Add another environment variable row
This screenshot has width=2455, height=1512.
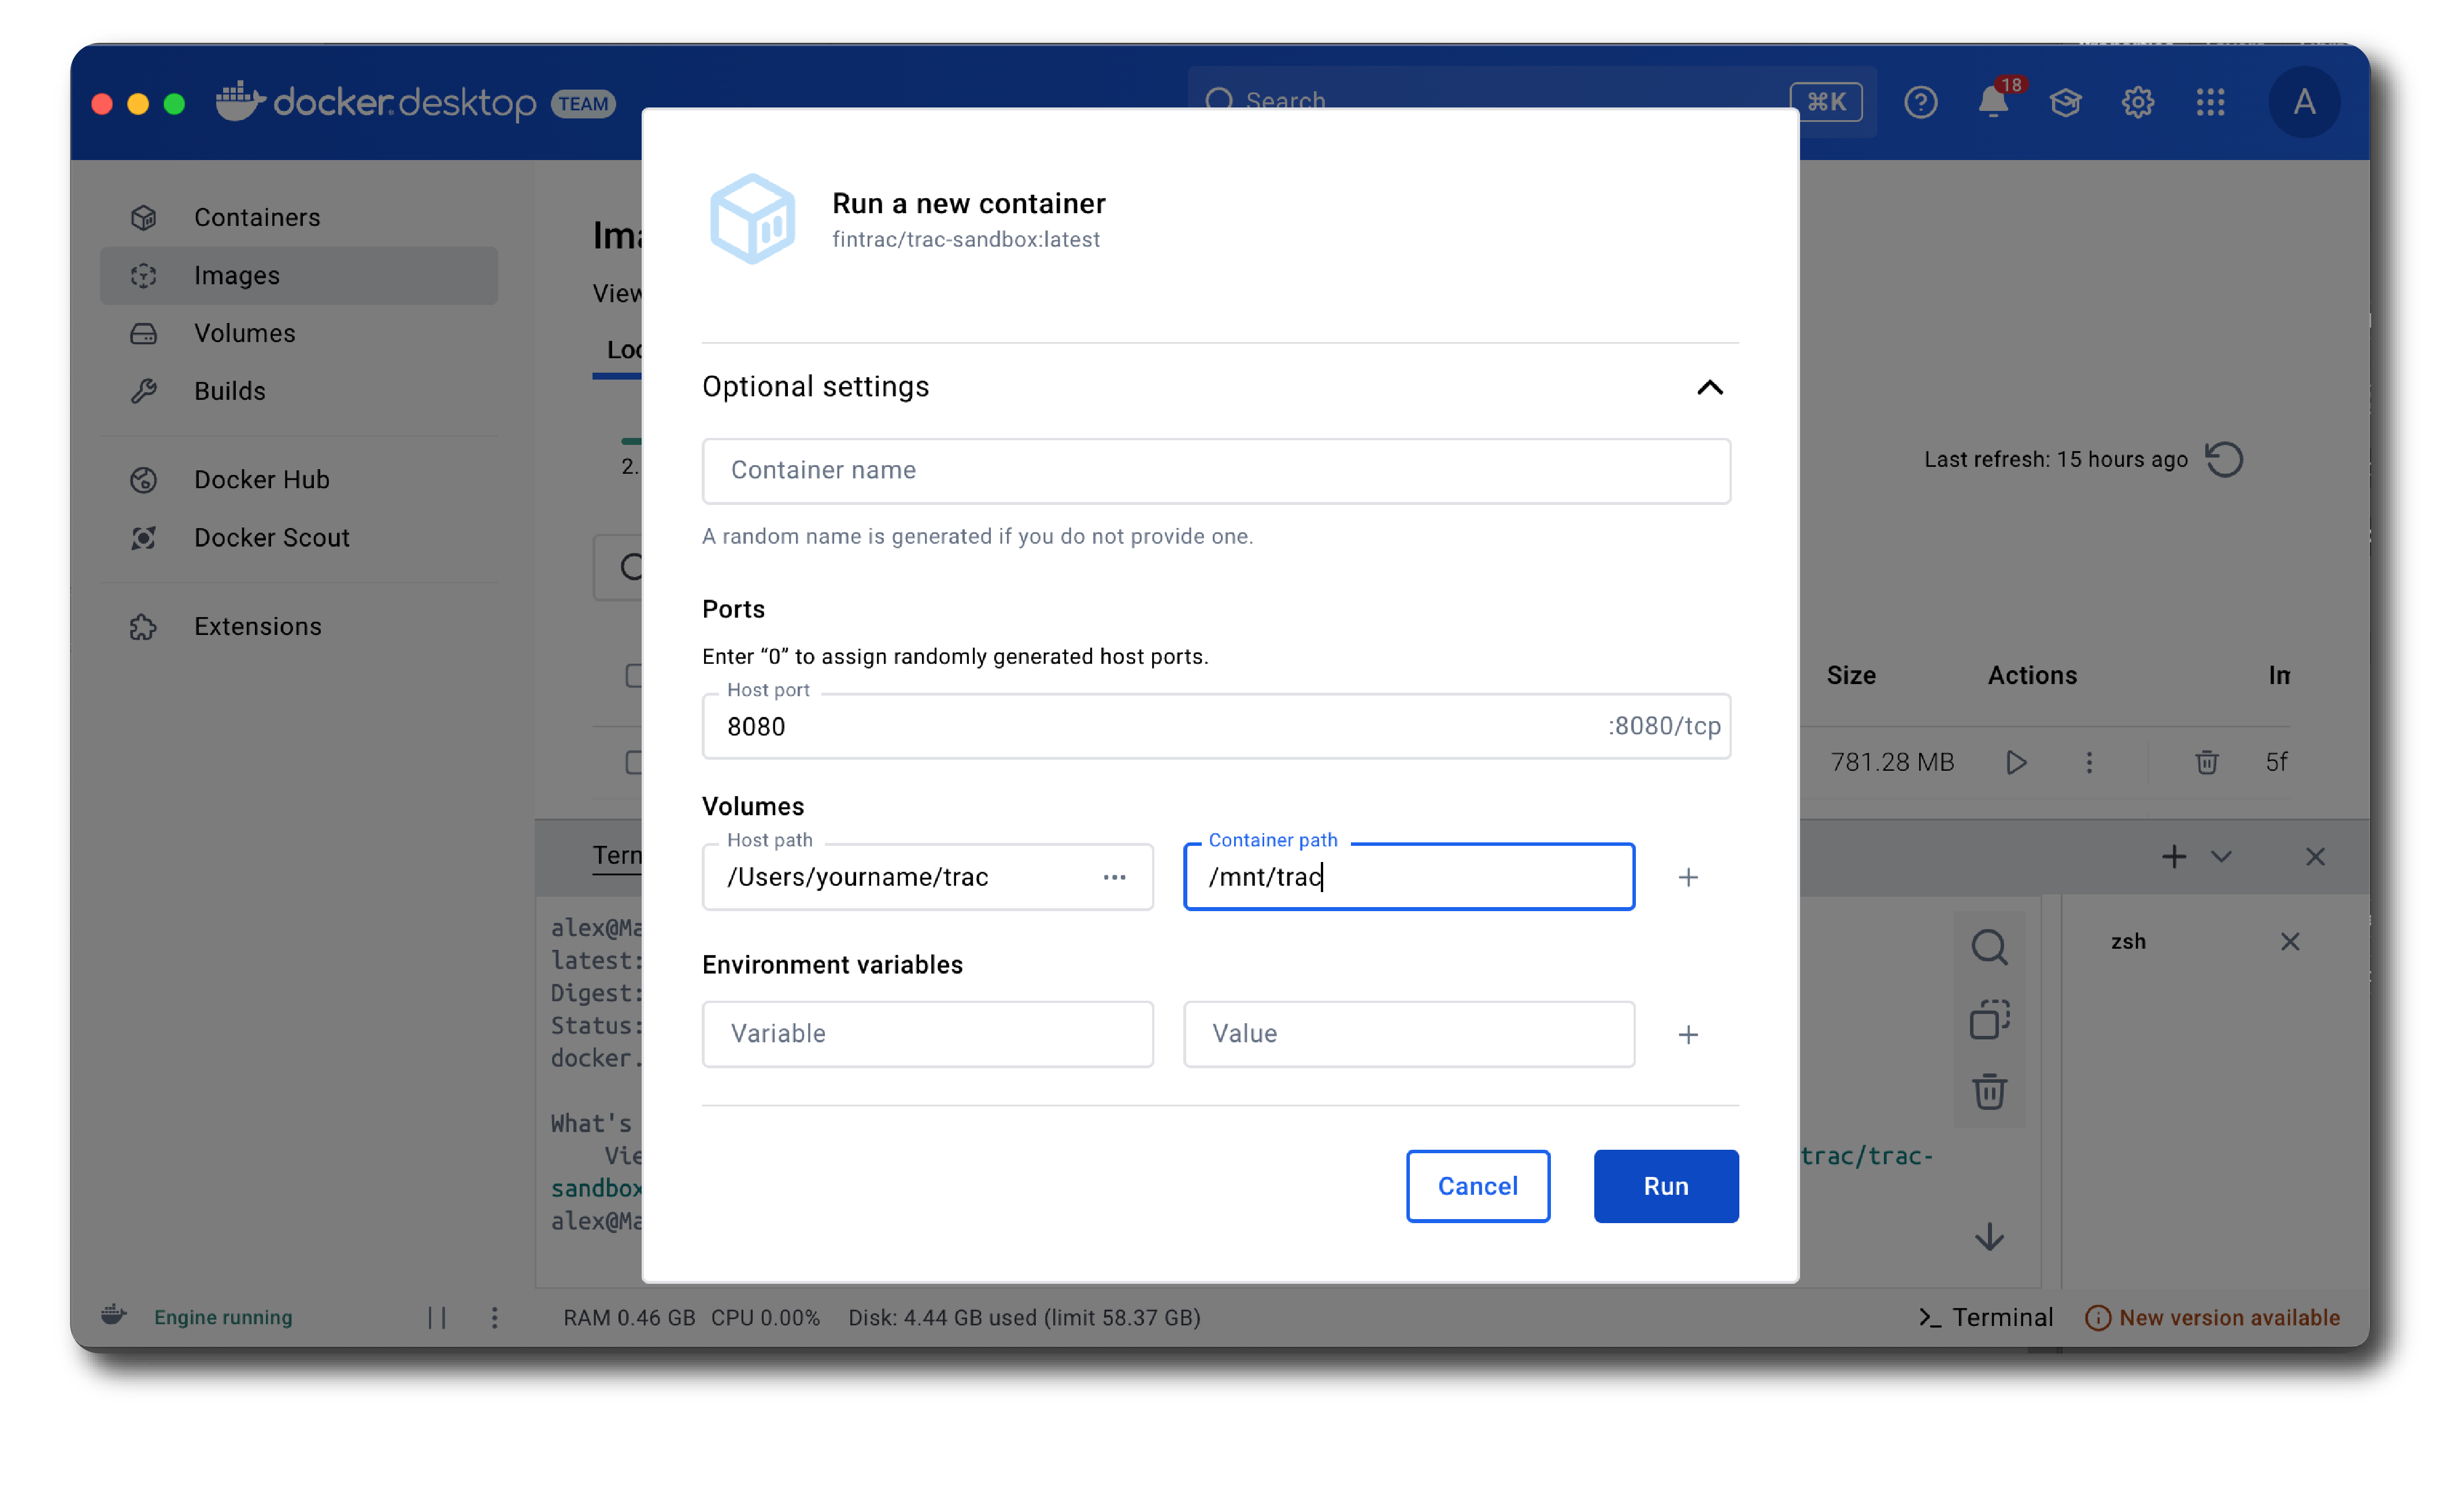(x=1688, y=1034)
